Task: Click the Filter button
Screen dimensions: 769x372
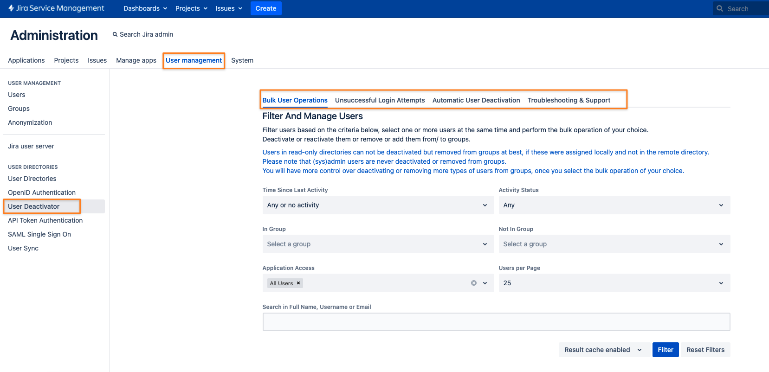Action: 666,350
